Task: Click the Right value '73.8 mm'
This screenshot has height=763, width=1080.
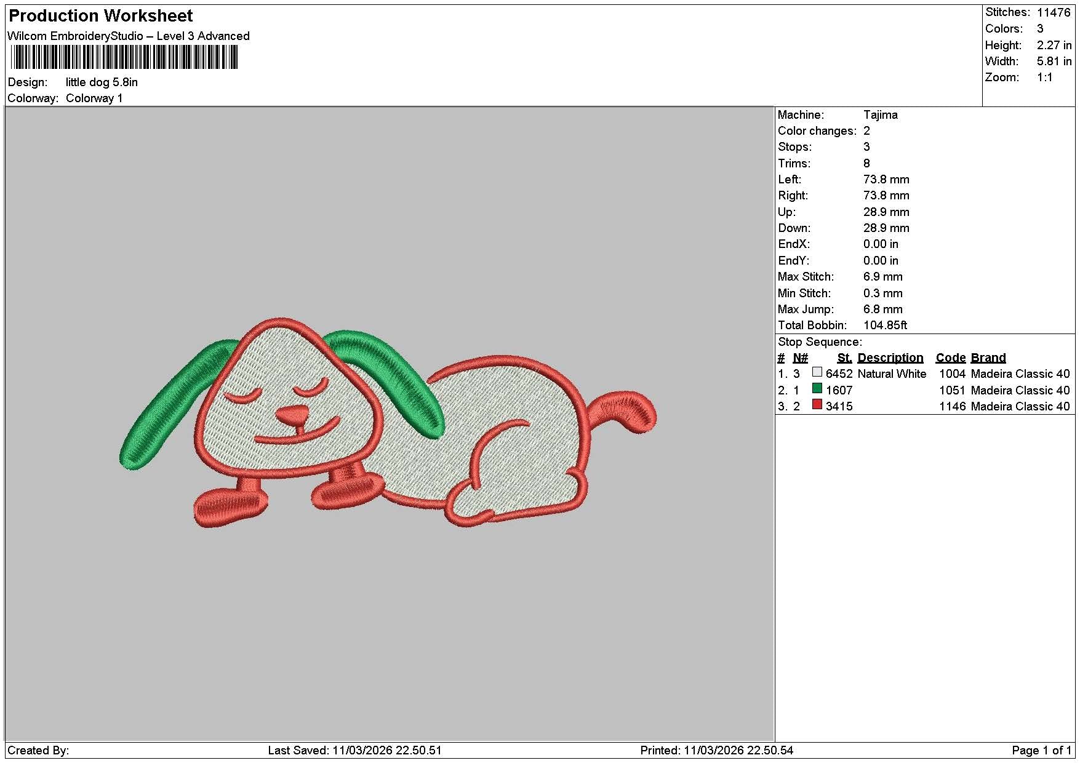Action: pyautogui.click(x=886, y=195)
